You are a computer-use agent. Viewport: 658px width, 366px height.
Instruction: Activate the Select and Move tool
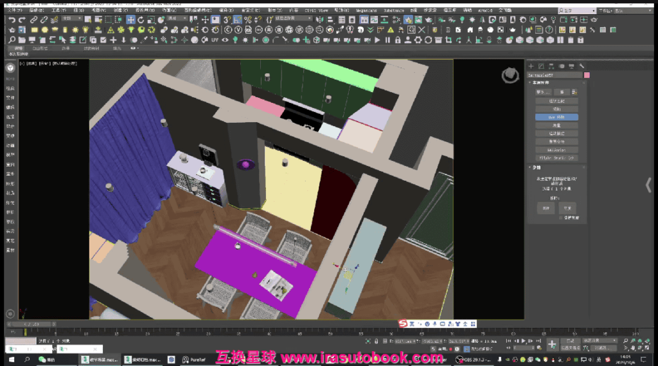point(131,20)
